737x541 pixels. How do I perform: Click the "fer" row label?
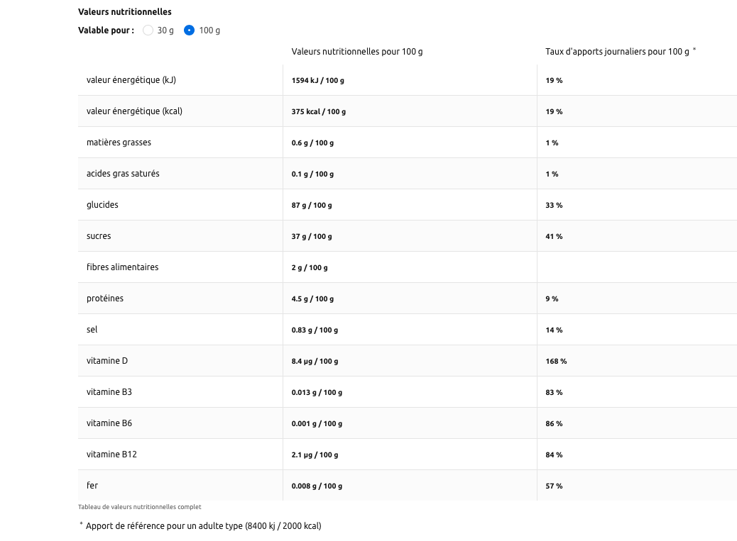(x=92, y=486)
